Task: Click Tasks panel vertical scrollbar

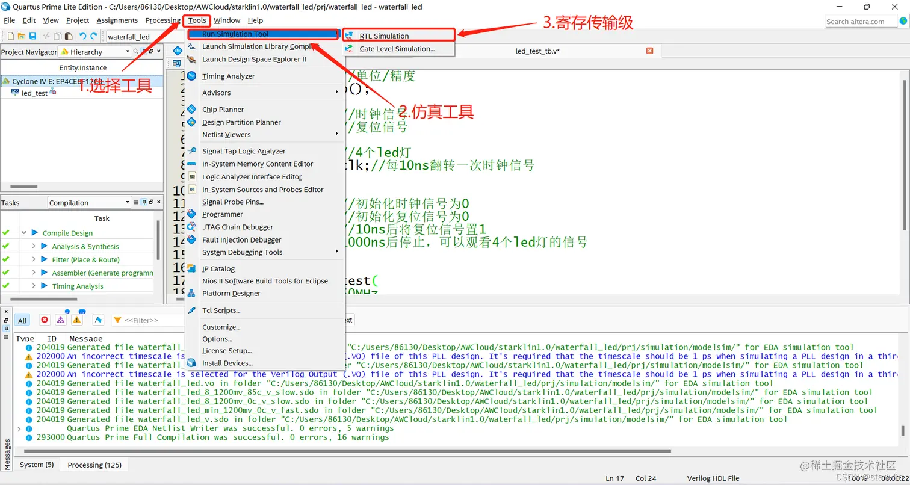Action: 158,241
